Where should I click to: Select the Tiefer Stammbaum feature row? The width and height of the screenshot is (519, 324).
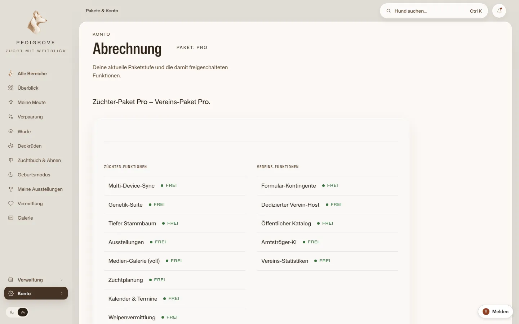[x=175, y=223]
